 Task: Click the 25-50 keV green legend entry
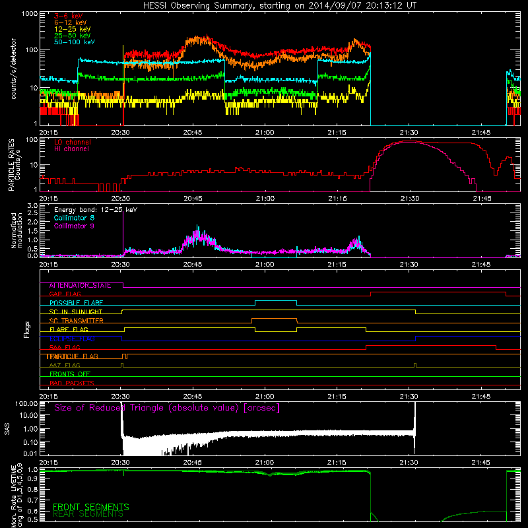72,36
